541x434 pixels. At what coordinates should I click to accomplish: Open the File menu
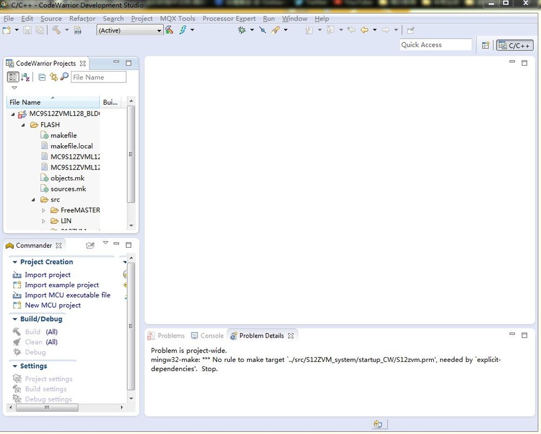9,18
